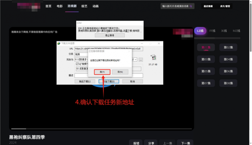The height and width of the screenshot is (145, 252).
Task: Click 否(N) in the confirmation dialog
Action: (x=120, y=72)
